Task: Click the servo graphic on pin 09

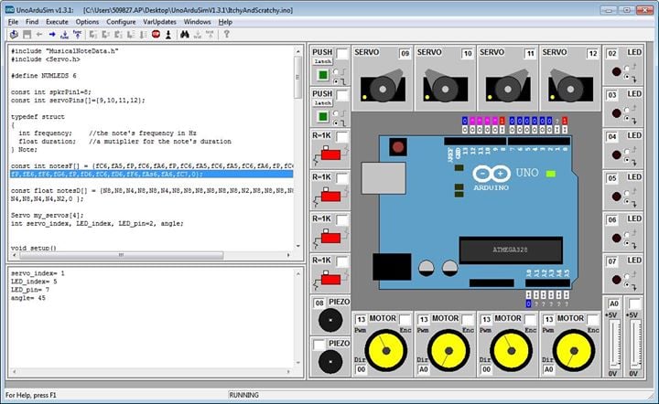Action: point(383,87)
